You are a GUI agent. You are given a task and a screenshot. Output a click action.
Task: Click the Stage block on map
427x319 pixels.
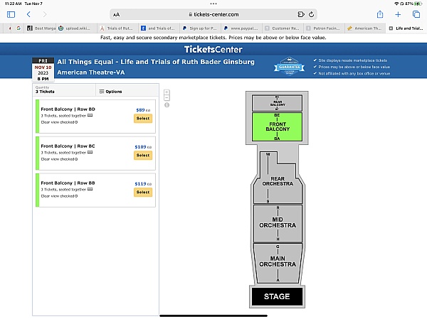click(x=277, y=296)
